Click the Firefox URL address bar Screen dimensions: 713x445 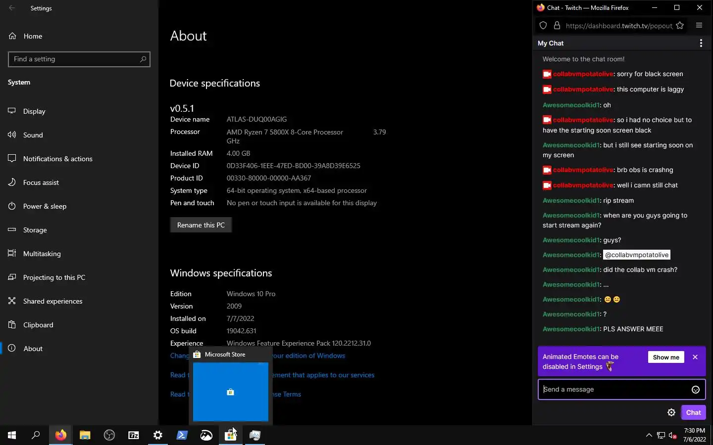pyautogui.click(x=619, y=26)
